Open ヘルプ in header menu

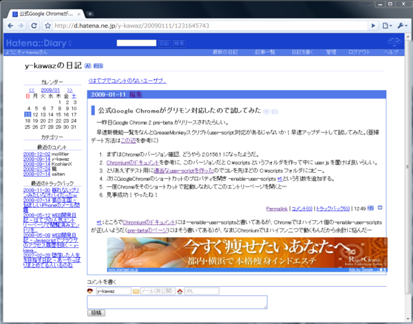[x=391, y=52]
